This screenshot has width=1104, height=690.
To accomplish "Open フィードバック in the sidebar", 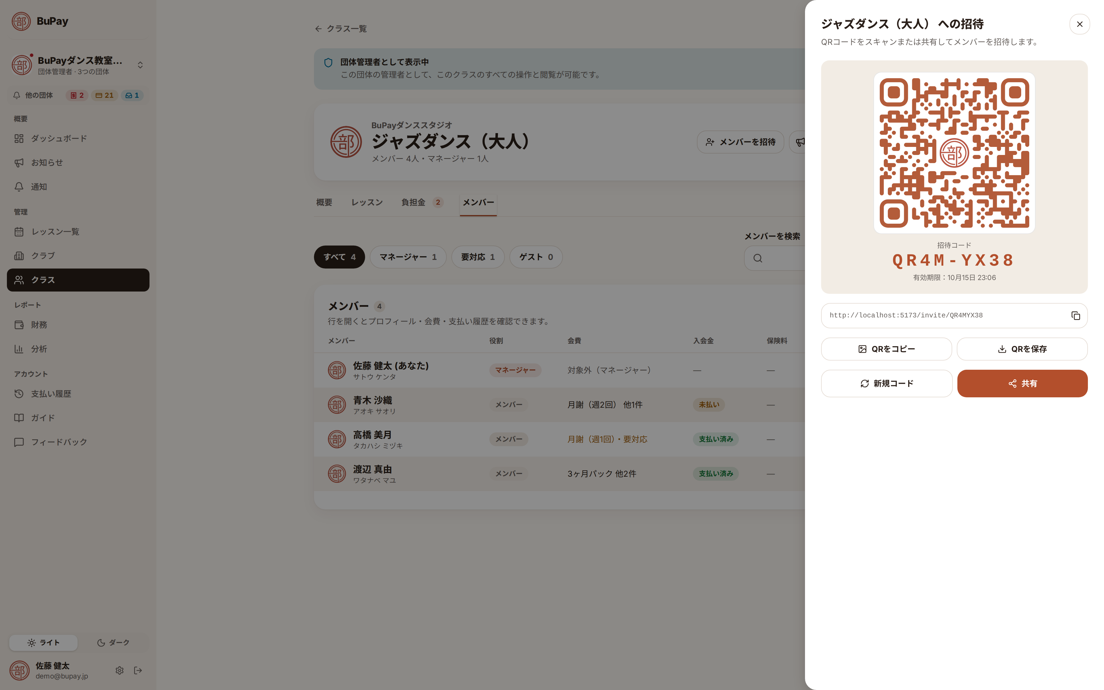I will coord(78,442).
